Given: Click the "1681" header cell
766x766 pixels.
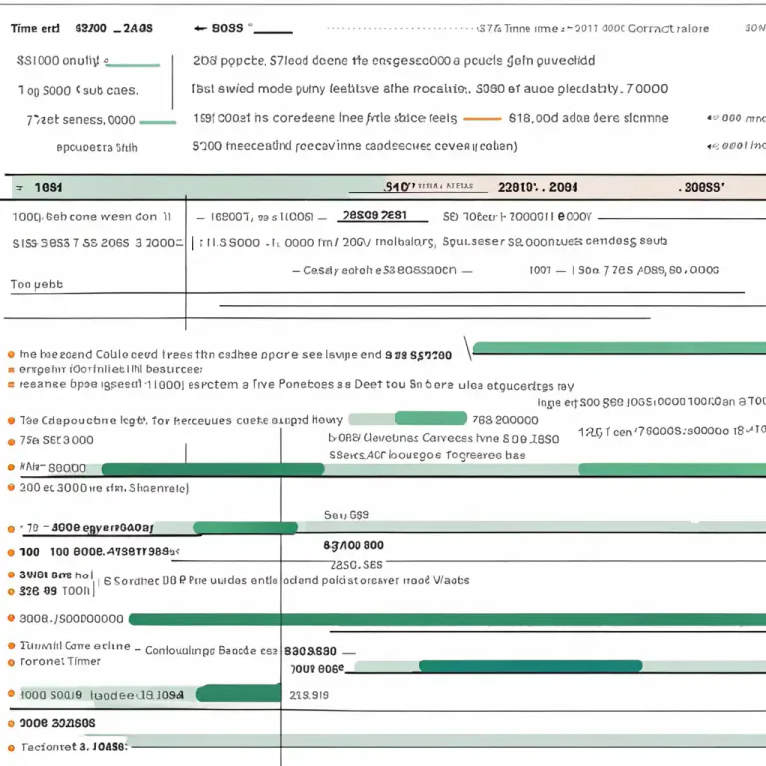Looking at the screenshot, I should pyautogui.click(x=48, y=188).
